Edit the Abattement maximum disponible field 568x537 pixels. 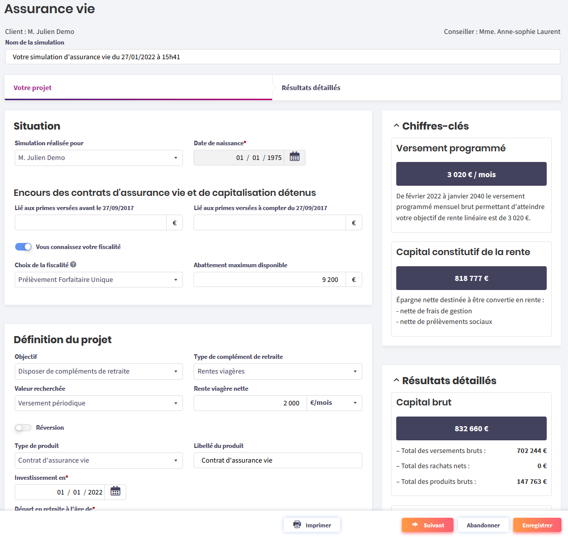tap(270, 280)
